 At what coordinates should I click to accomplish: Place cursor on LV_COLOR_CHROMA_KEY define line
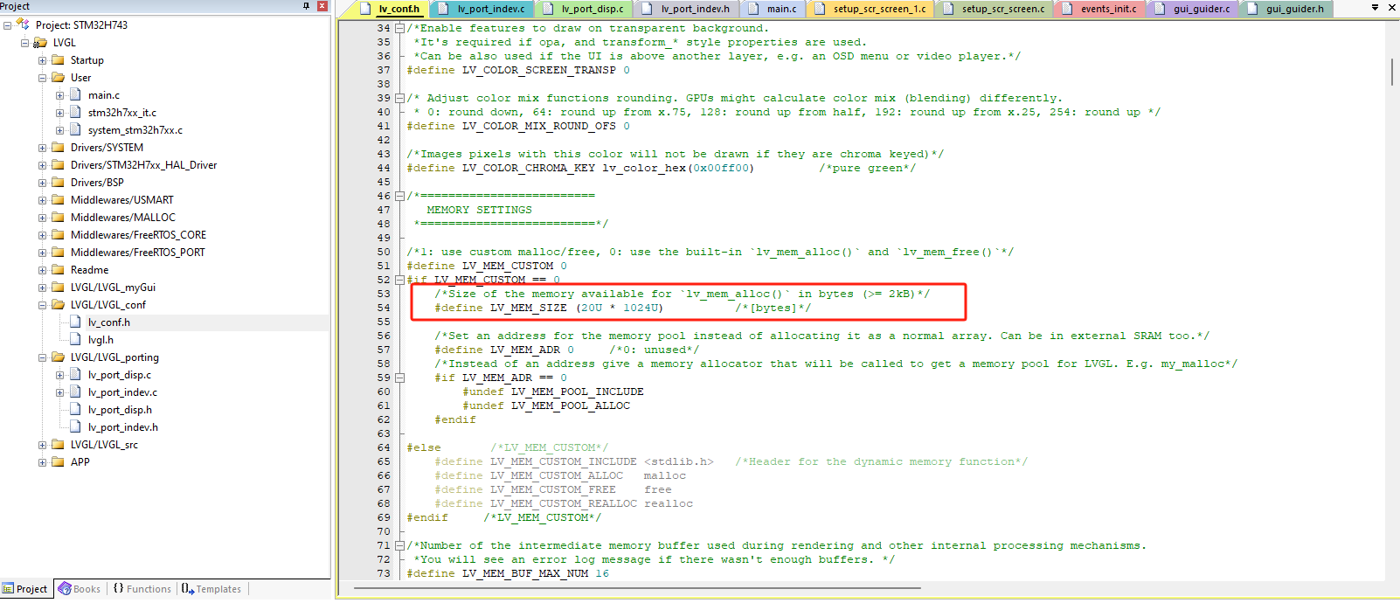[x=662, y=168]
